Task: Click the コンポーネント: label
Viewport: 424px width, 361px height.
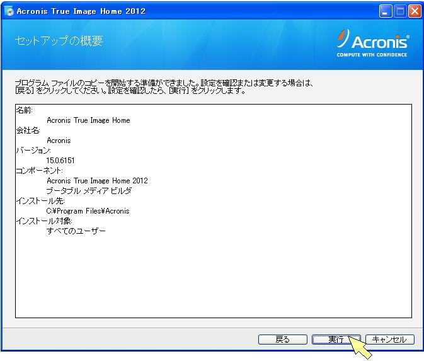Action: (40, 170)
